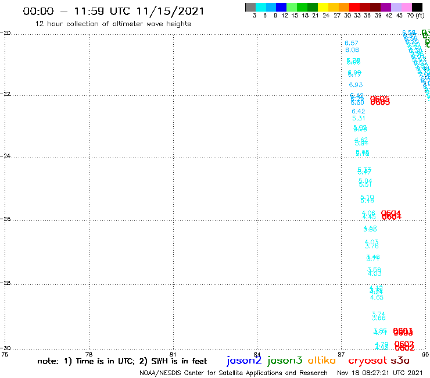Click the pink swatch in the color bar
The width and height of the screenshot is (430, 378).
[x=406, y=7]
